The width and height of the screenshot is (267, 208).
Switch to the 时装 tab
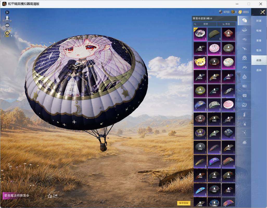pyautogui.click(x=259, y=21)
